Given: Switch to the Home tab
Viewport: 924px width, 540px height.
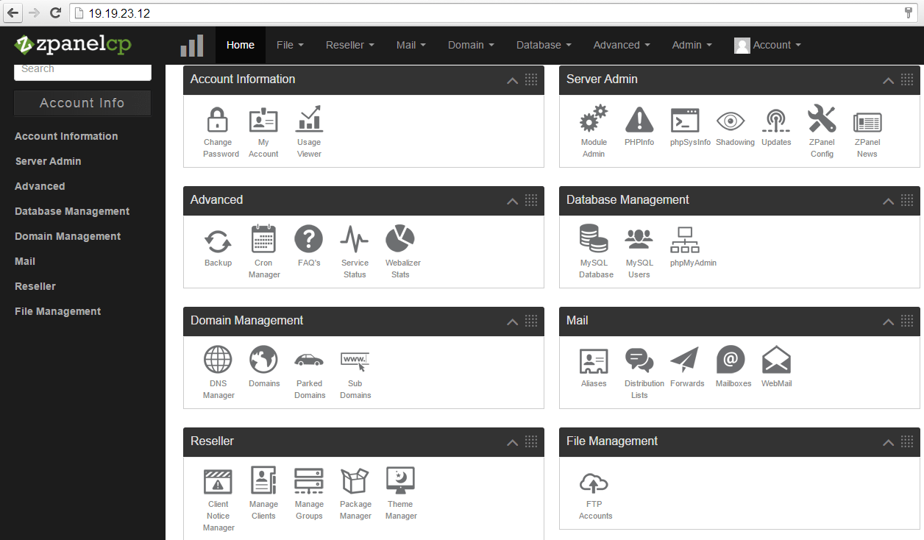Looking at the screenshot, I should [240, 45].
